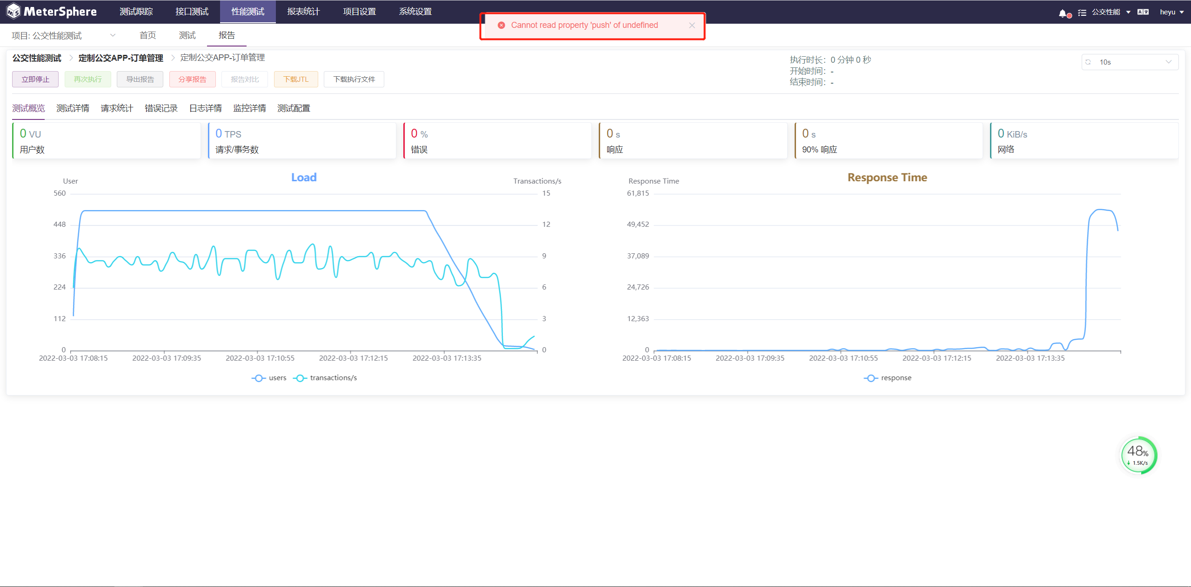This screenshot has height=587, width=1191.
Task: Click the 下载JTL button
Action: coord(296,79)
